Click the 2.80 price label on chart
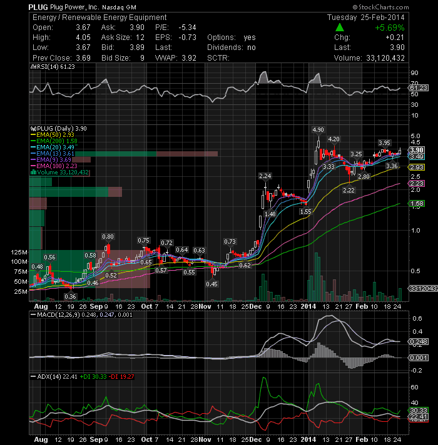This screenshot has height=445, width=438. pyautogui.click(x=364, y=176)
